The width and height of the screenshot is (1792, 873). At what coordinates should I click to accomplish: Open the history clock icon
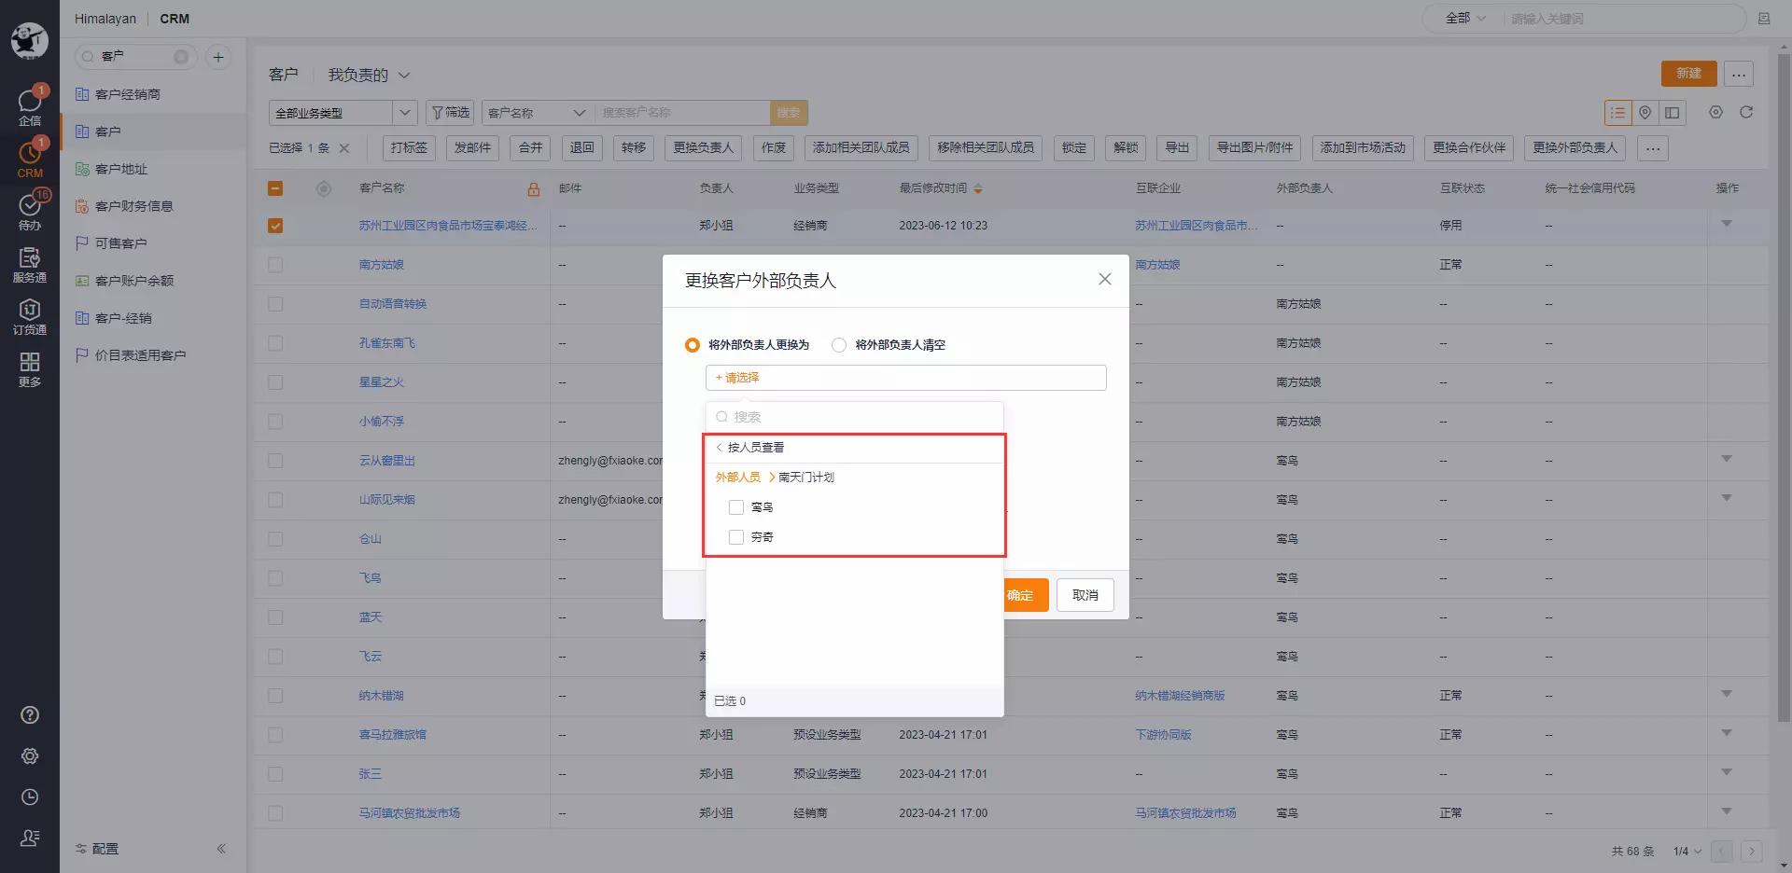click(30, 797)
